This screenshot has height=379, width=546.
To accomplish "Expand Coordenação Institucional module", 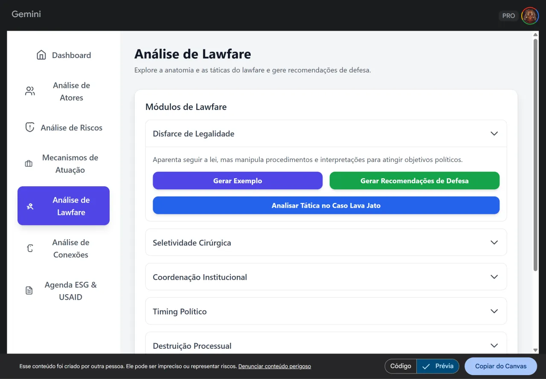I will (x=326, y=277).
